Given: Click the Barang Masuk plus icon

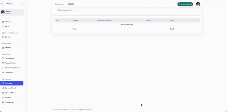Looking at the screenshot, I should pos(3,88).
